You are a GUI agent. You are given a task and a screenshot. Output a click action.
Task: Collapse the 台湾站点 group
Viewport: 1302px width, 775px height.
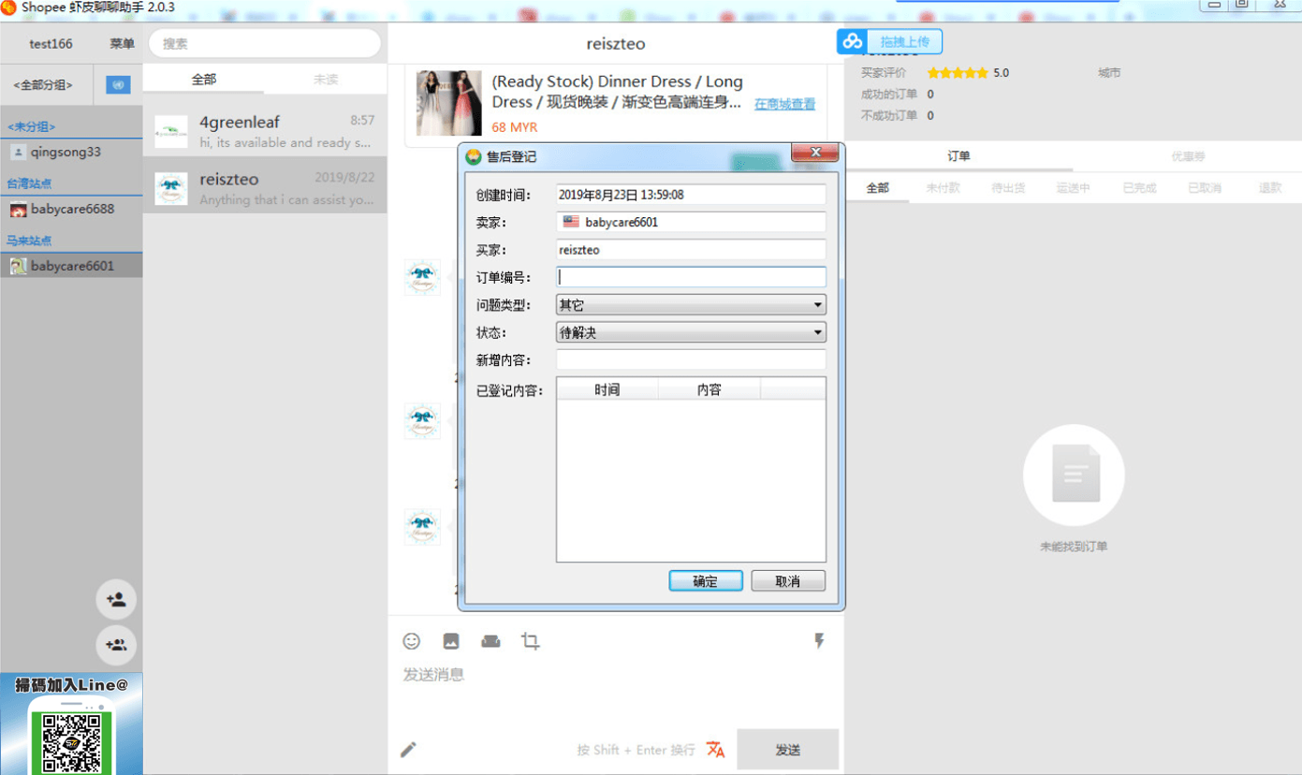coord(29,183)
